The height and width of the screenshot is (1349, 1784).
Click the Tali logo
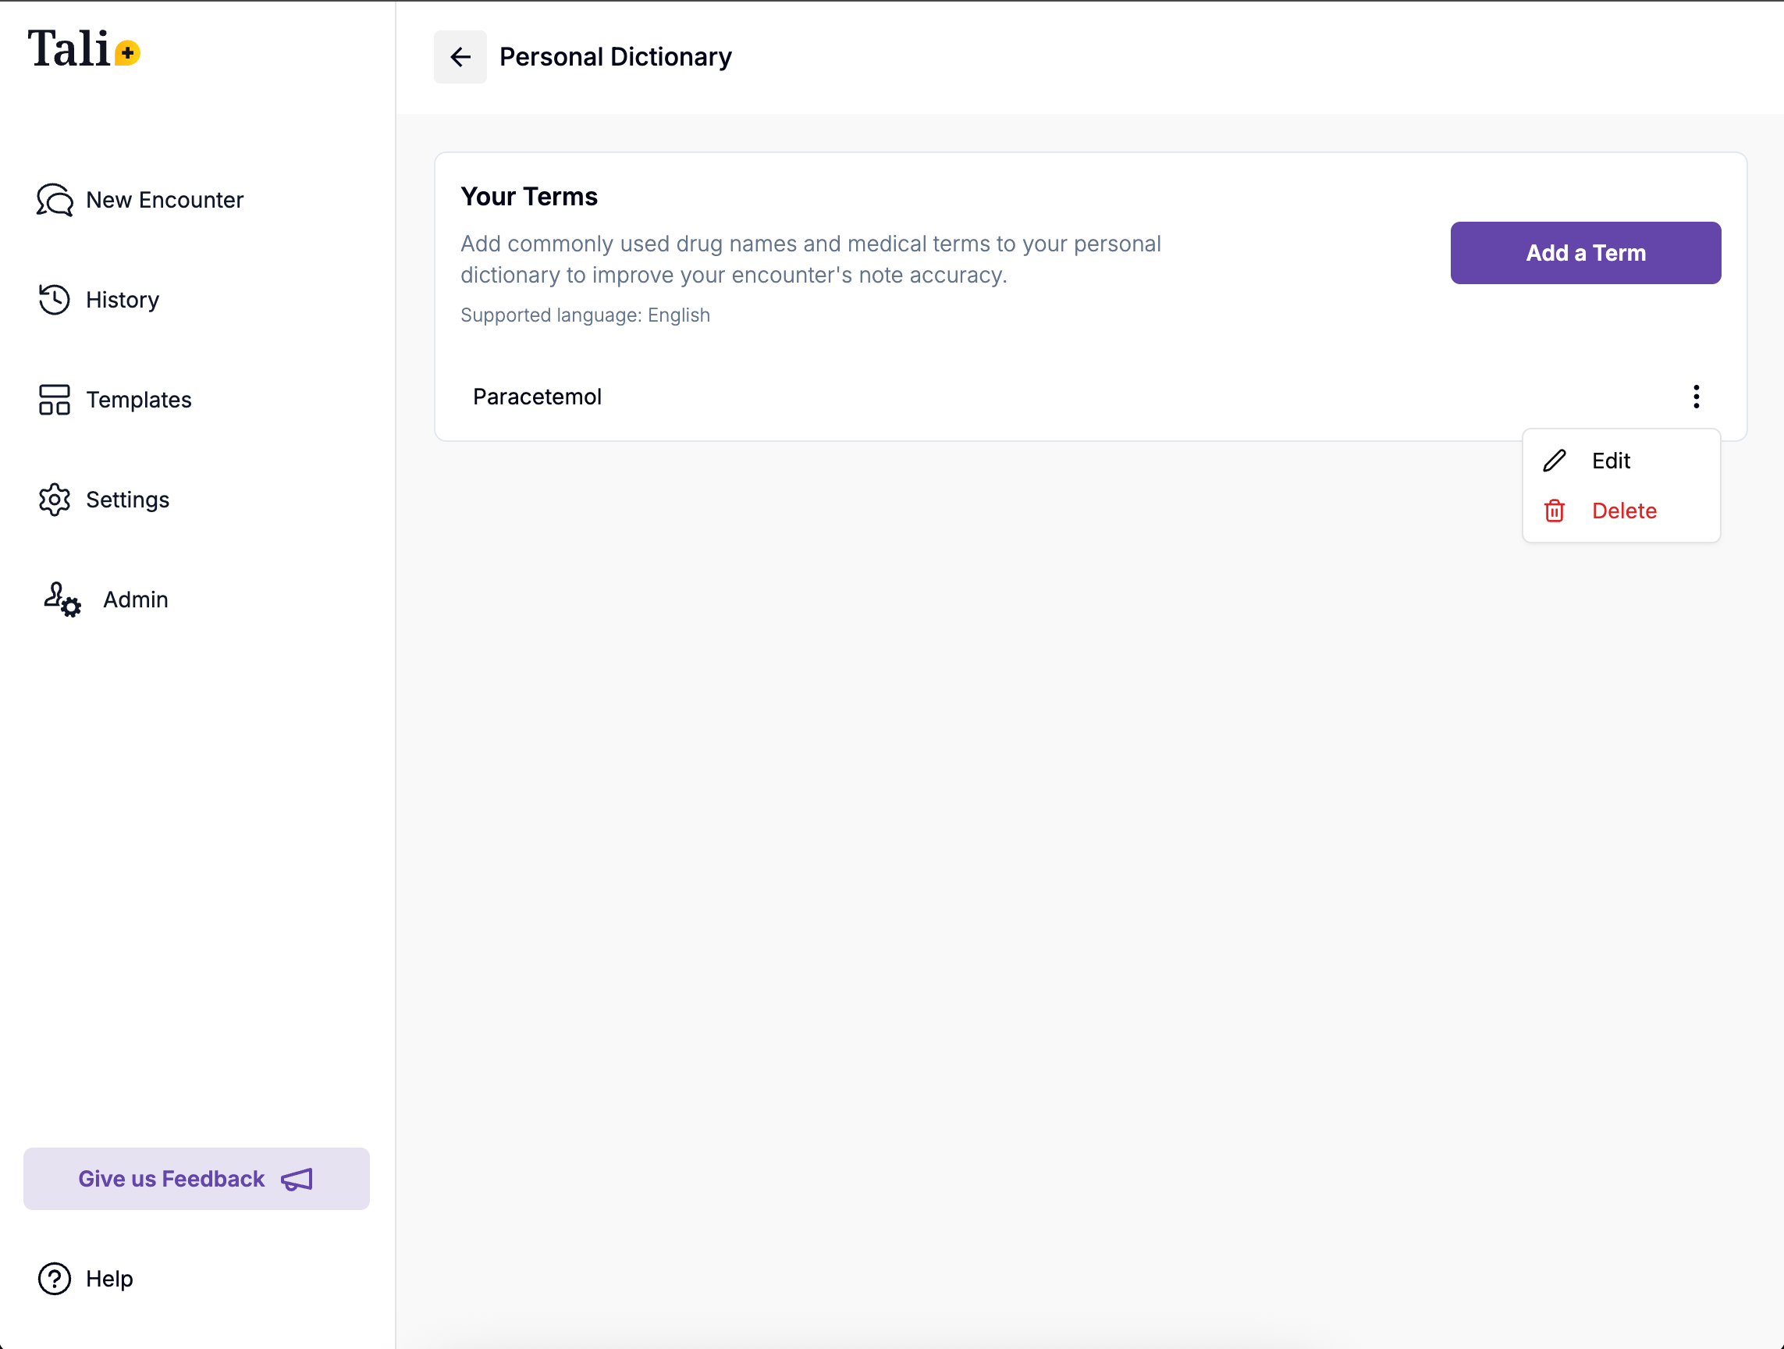(x=84, y=50)
